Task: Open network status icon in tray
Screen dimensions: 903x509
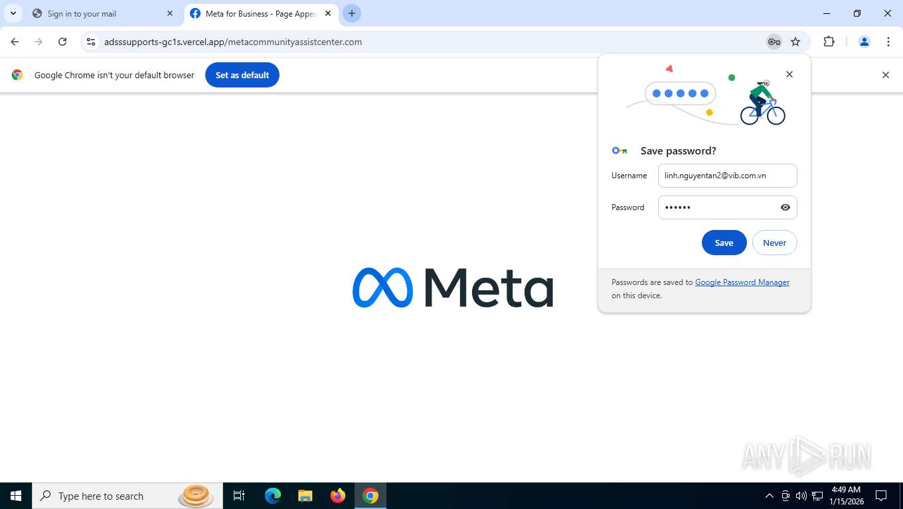Action: pyautogui.click(x=817, y=496)
